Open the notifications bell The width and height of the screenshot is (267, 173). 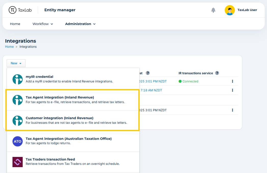click(x=213, y=10)
